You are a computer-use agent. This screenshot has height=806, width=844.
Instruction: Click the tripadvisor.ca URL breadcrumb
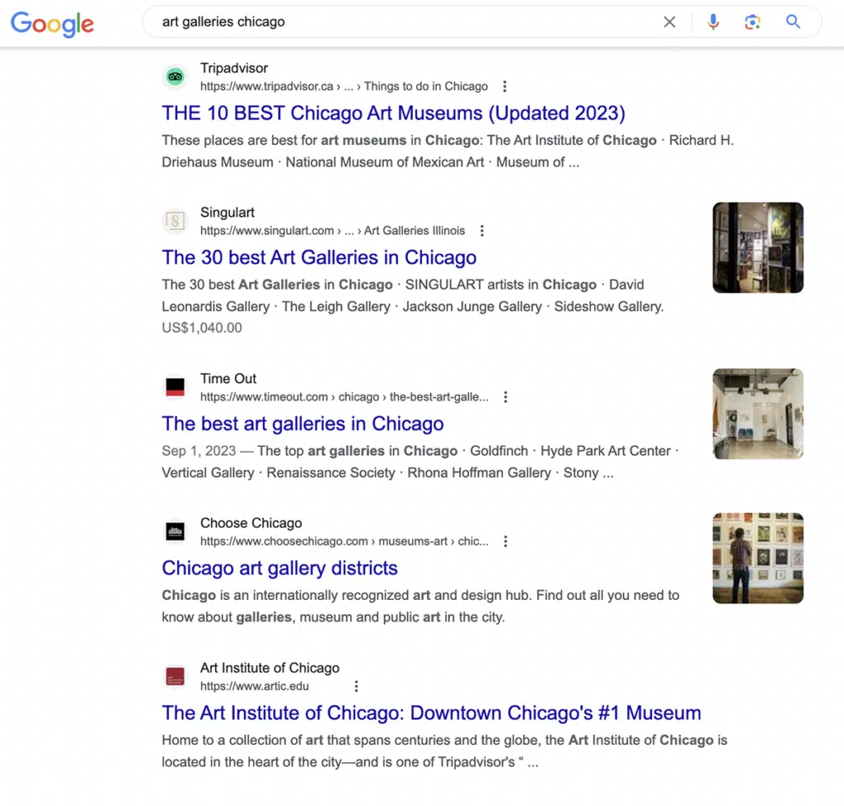(344, 87)
